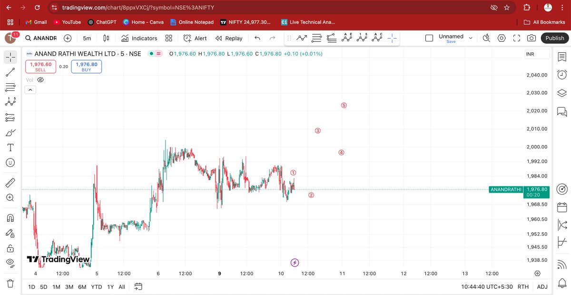Open the calendar panel in right sidebar
The width and height of the screenshot is (571, 295).
click(x=561, y=207)
